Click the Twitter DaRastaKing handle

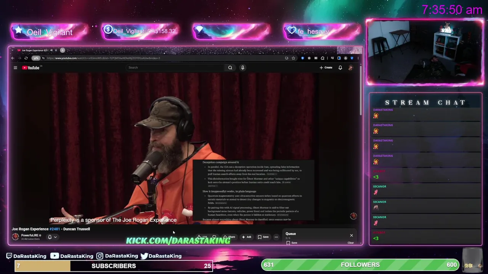coord(161,256)
